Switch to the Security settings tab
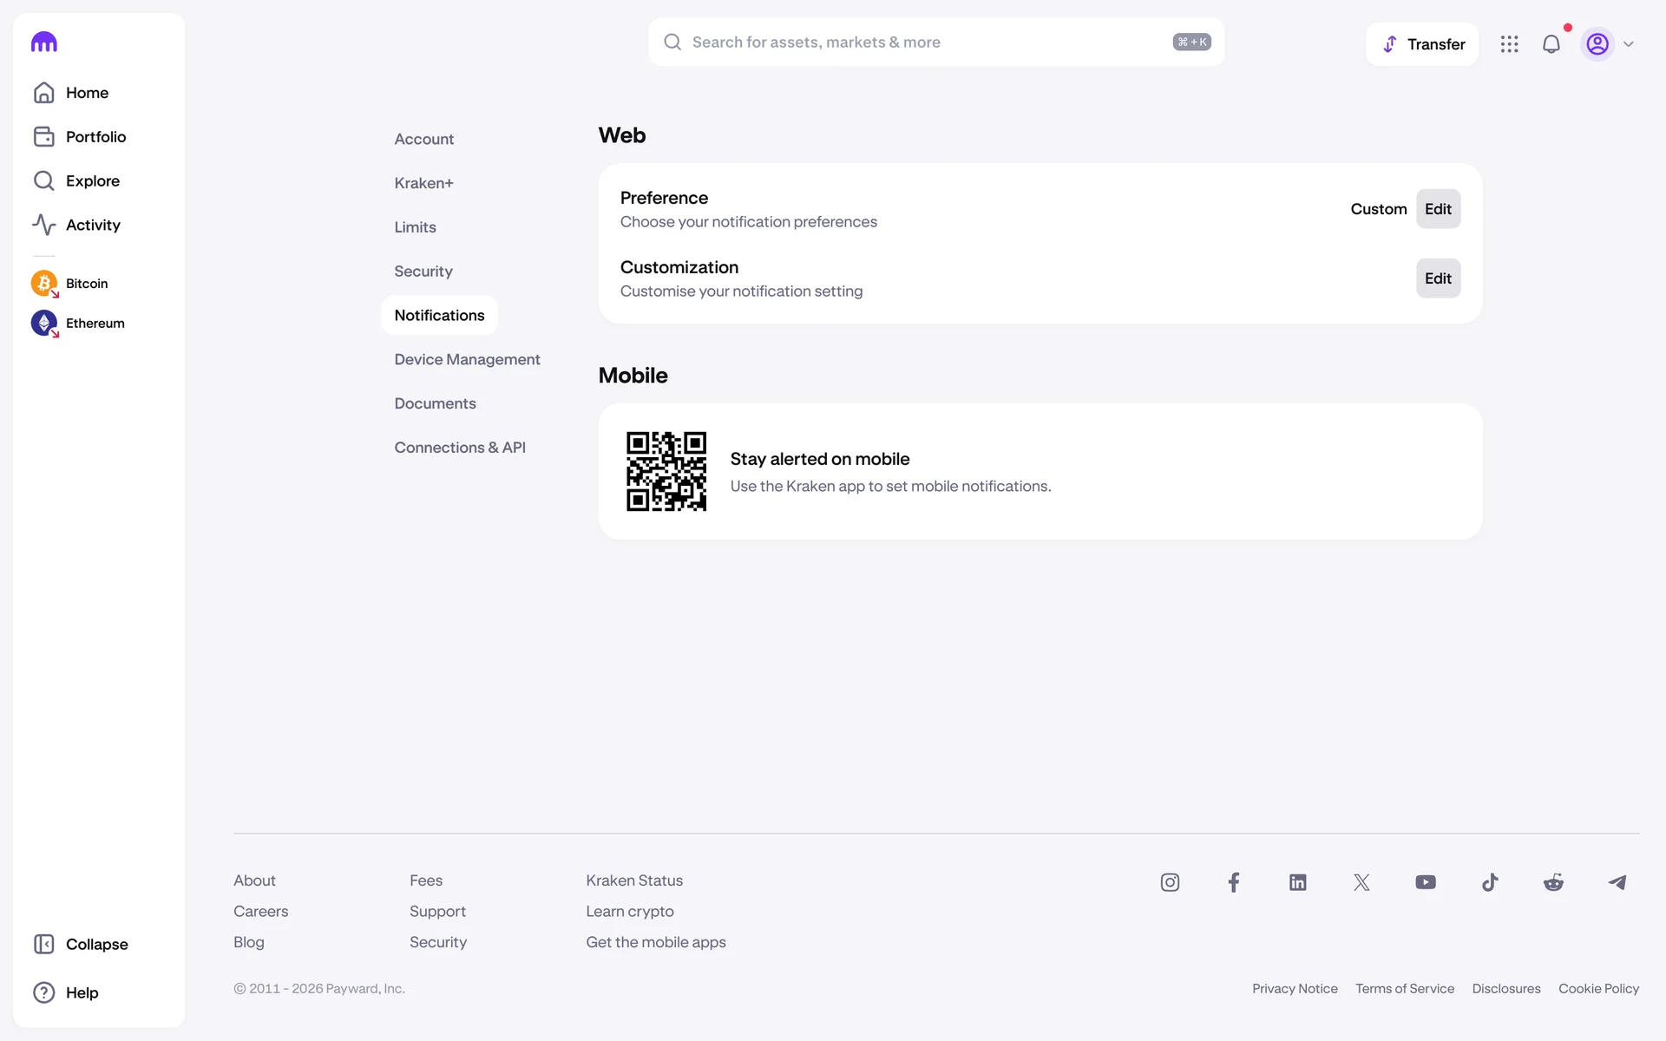This screenshot has height=1041, width=1666. pos(423,271)
